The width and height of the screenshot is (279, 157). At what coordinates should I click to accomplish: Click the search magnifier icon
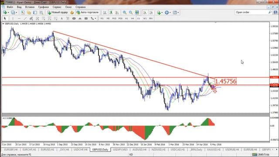pyautogui.click(x=270, y=12)
